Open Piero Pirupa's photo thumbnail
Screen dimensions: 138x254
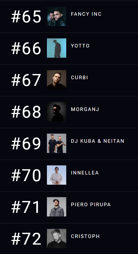click(x=57, y=207)
